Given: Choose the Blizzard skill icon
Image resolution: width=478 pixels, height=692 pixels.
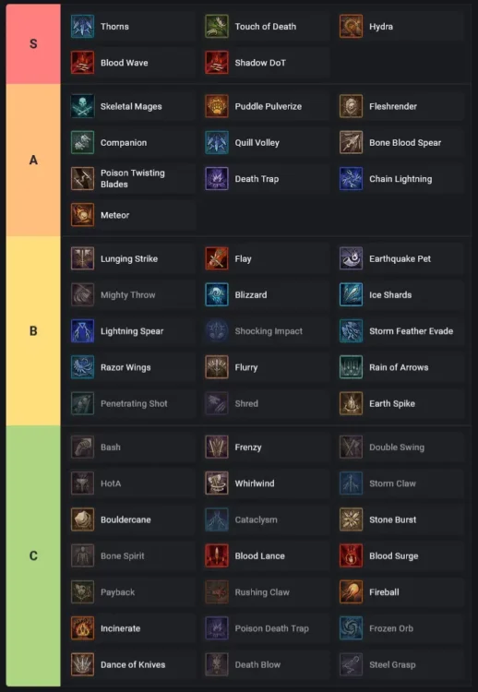Looking at the screenshot, I should coord(217,295).
